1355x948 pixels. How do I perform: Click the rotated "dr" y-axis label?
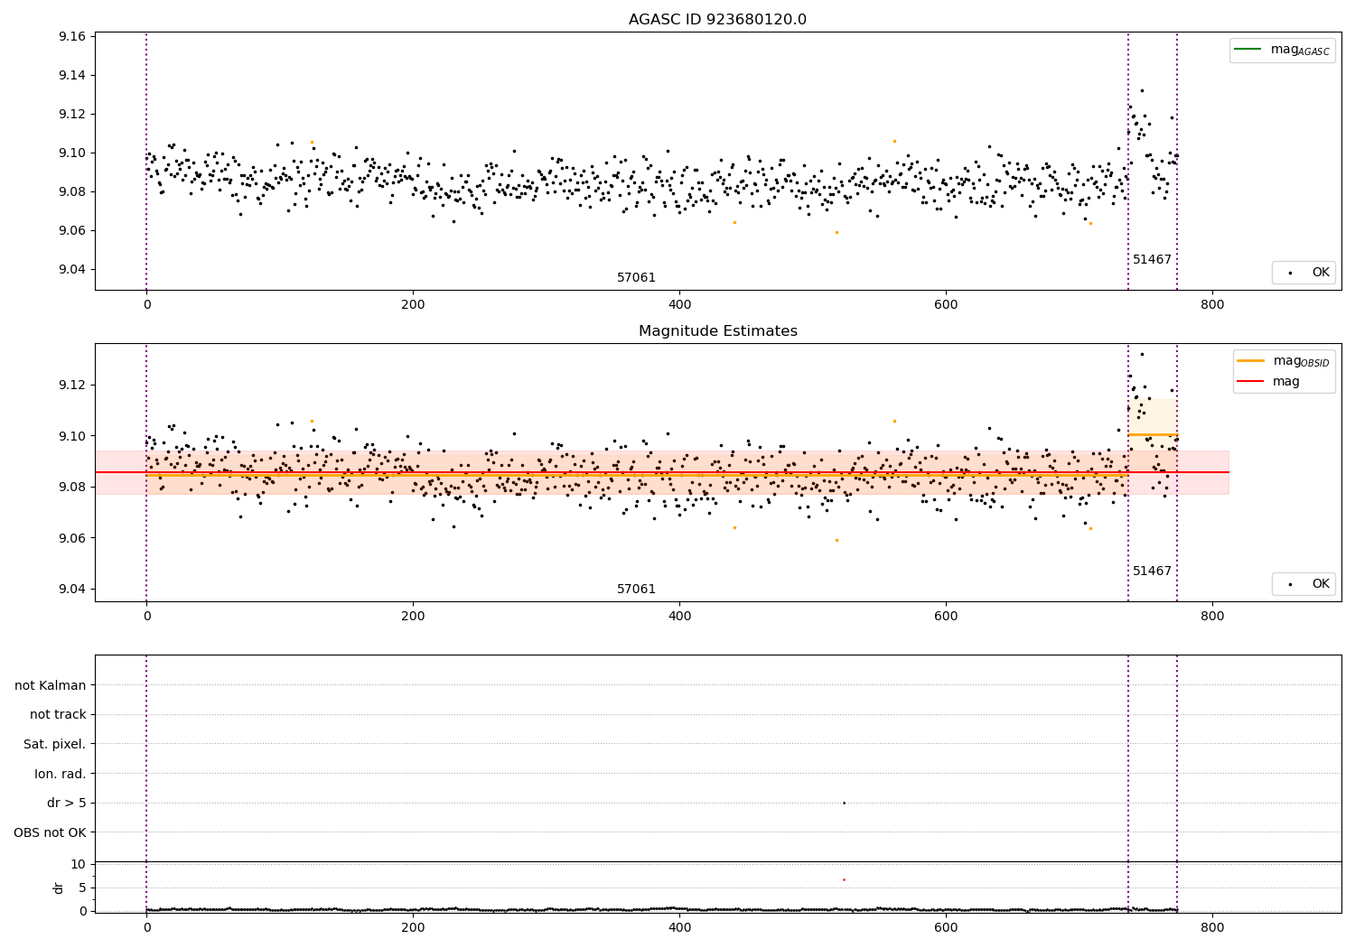pos(59,888)
